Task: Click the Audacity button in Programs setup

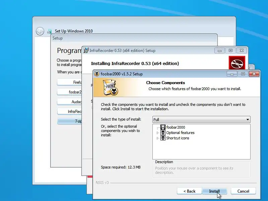Action: 69,102
